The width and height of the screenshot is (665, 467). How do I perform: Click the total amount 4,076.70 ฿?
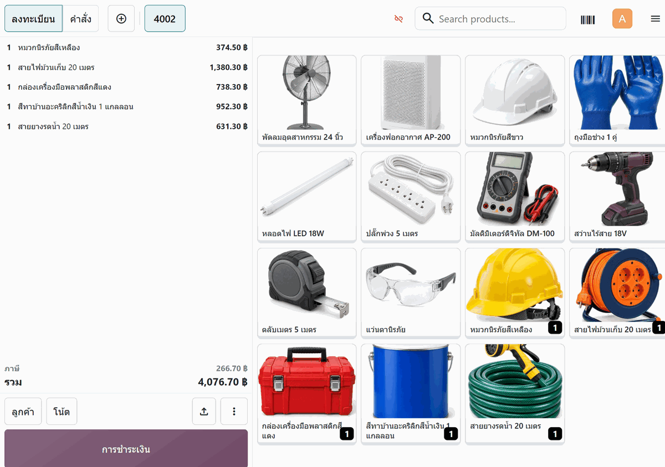(x=223, y=382)
